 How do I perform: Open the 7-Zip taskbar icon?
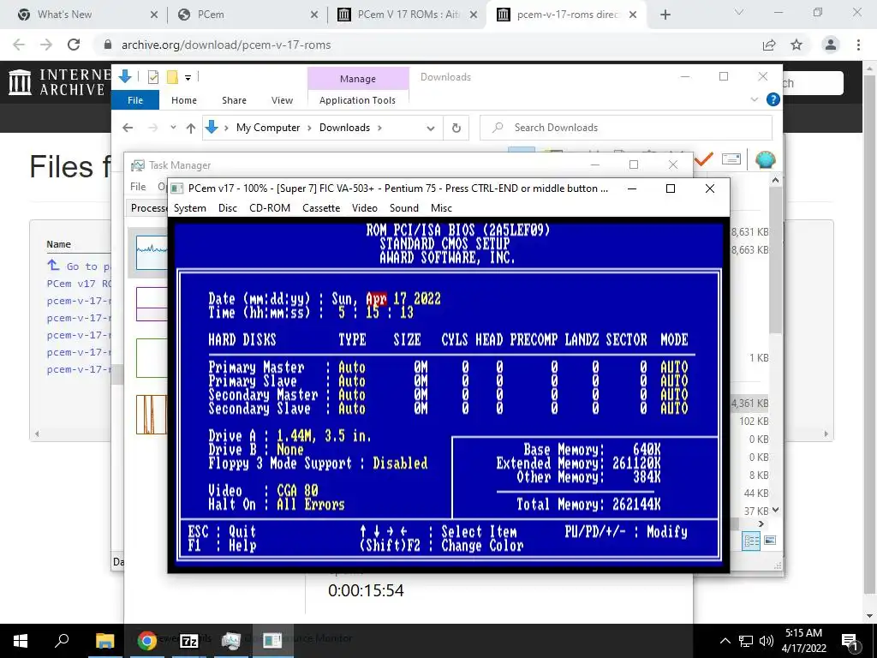click(189, 640)
